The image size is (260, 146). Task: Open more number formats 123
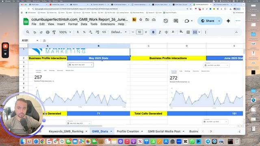pyautogui.click(x=104, y=32)
